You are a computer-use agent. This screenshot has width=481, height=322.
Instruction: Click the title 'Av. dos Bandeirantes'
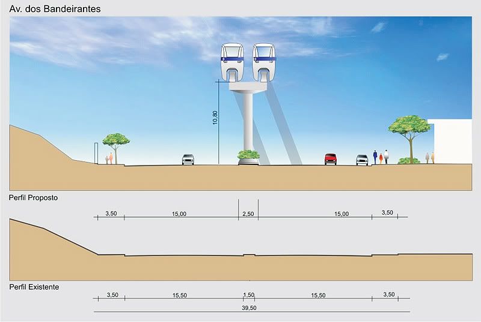tap(55, 9)
